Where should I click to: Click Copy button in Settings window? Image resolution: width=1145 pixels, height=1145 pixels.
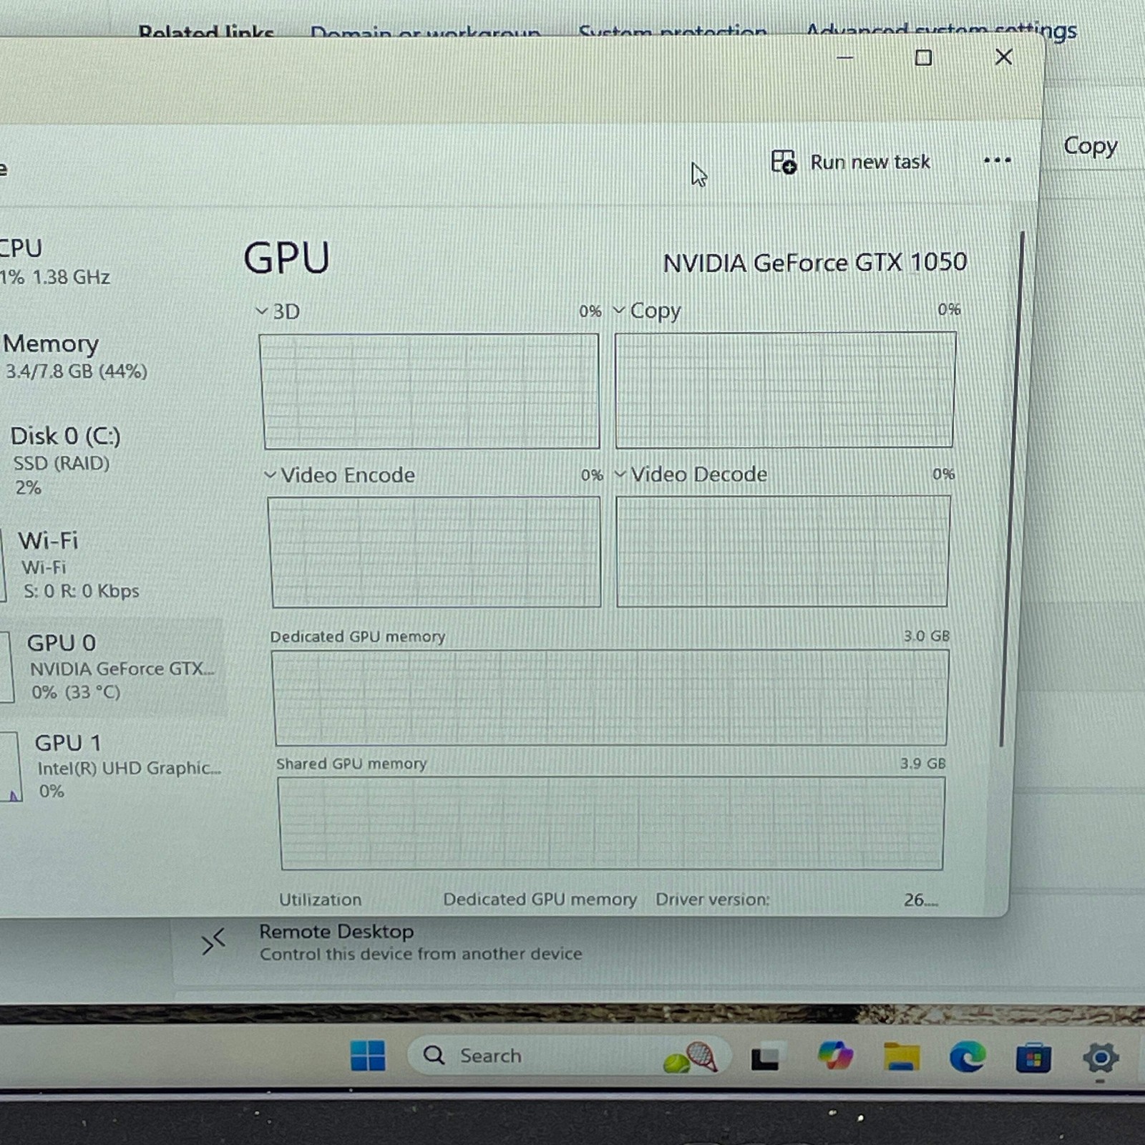pos(1089,146)
